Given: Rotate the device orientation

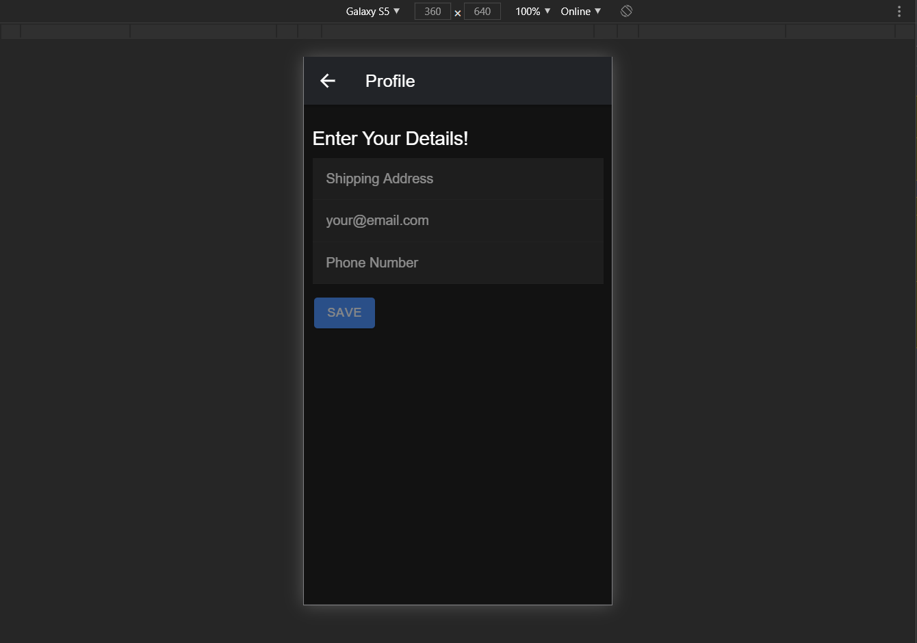Looking at the screenshot, I should point(626,11).
